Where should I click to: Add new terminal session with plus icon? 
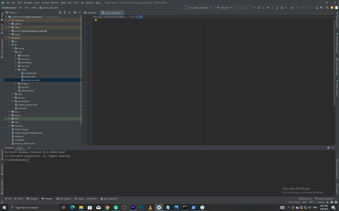(29, 148)
